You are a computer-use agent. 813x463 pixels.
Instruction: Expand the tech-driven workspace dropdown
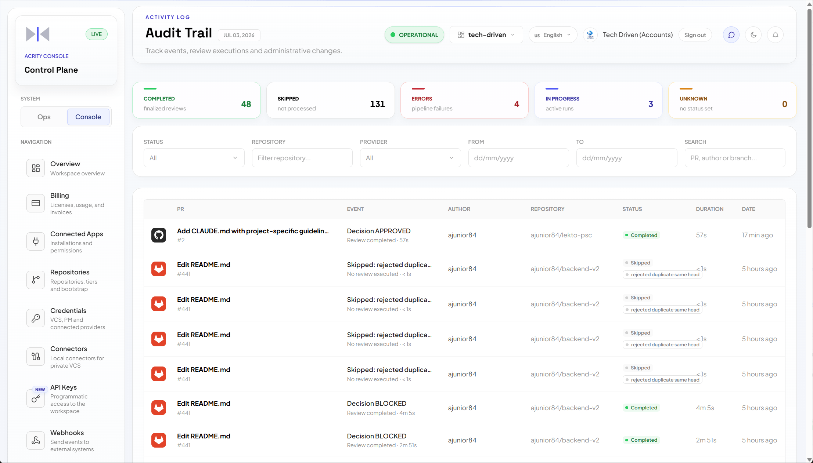[486, 35]
